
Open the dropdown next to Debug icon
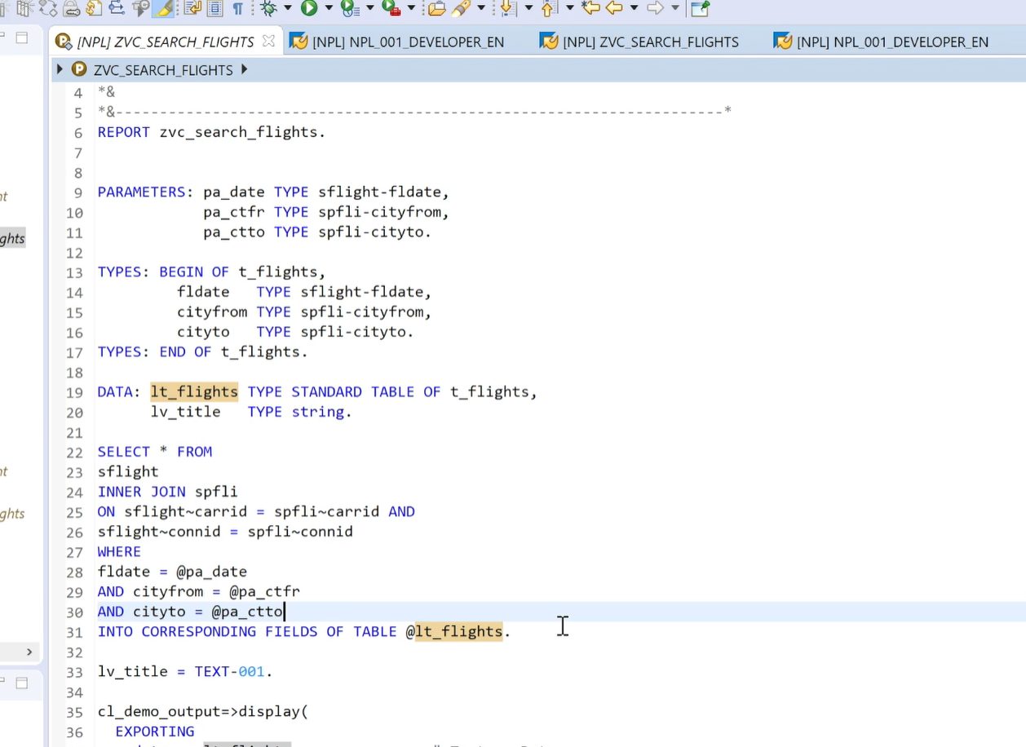tap(287, 8)
